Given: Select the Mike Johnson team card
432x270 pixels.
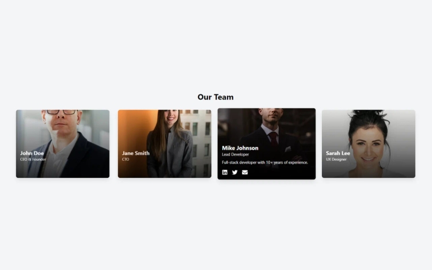Looking at the screenshot, I should pyautogui.click(x=267, y=144).
